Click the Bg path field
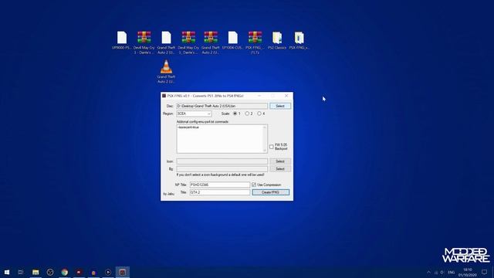This screenshot has width=494, height=278. [222, 169]
